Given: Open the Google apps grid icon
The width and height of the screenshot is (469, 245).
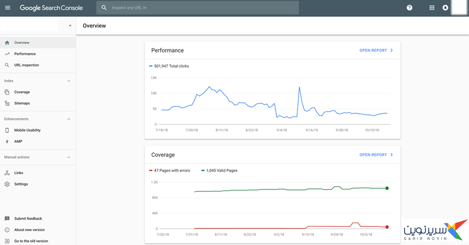Looking at the screenshot, I should point(432,8).
